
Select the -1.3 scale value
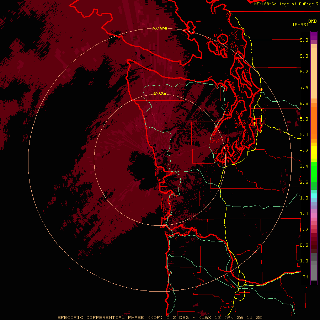(x=303, y=261)
